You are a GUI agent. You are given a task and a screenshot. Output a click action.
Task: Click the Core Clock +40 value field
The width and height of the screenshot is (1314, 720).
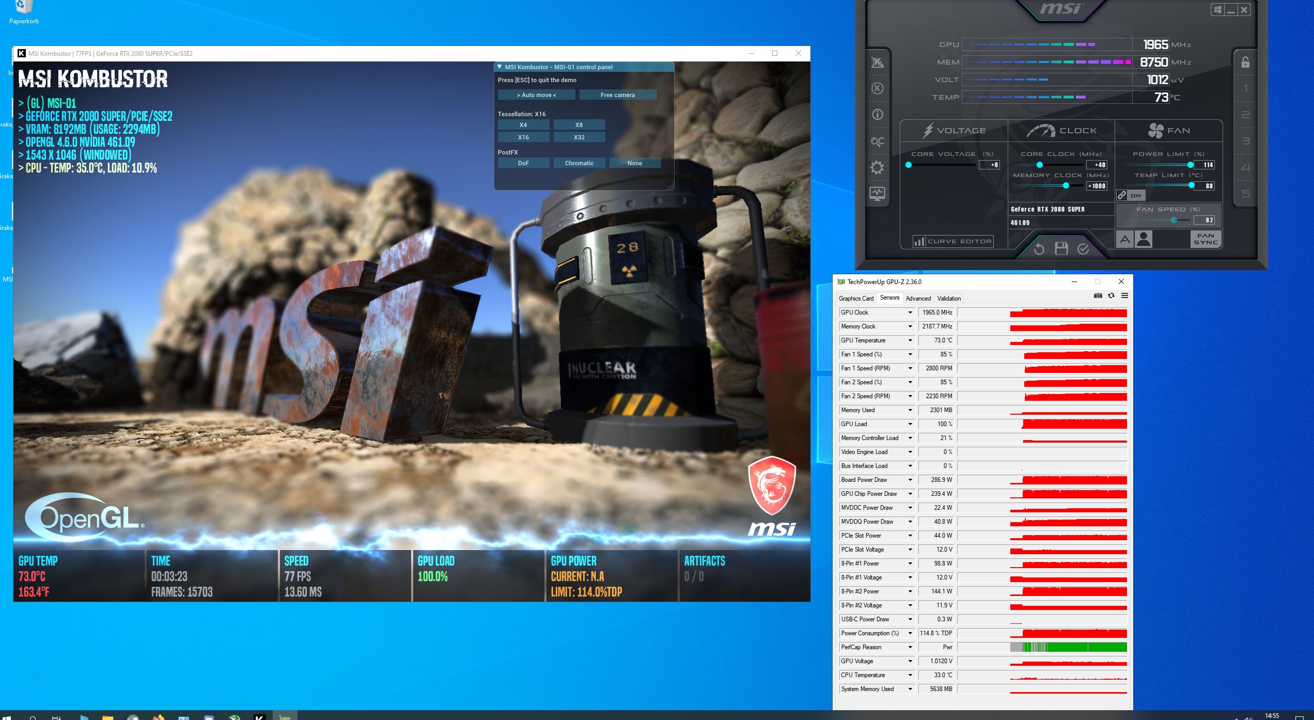click(x=1097, y=165)
